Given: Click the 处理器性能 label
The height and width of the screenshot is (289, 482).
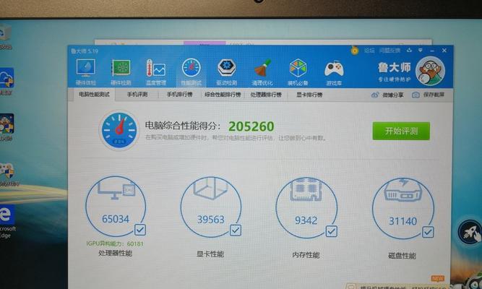Looking at the screenshot, I should (x=116, y=253).
